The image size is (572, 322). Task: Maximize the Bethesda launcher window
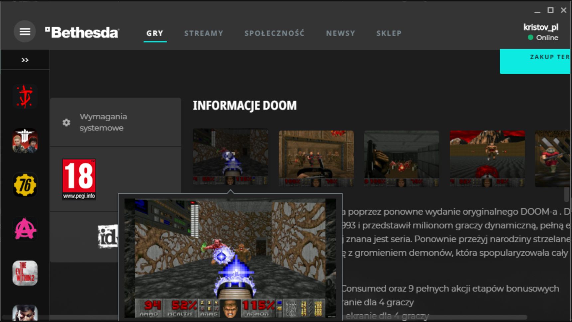point(551,10)
